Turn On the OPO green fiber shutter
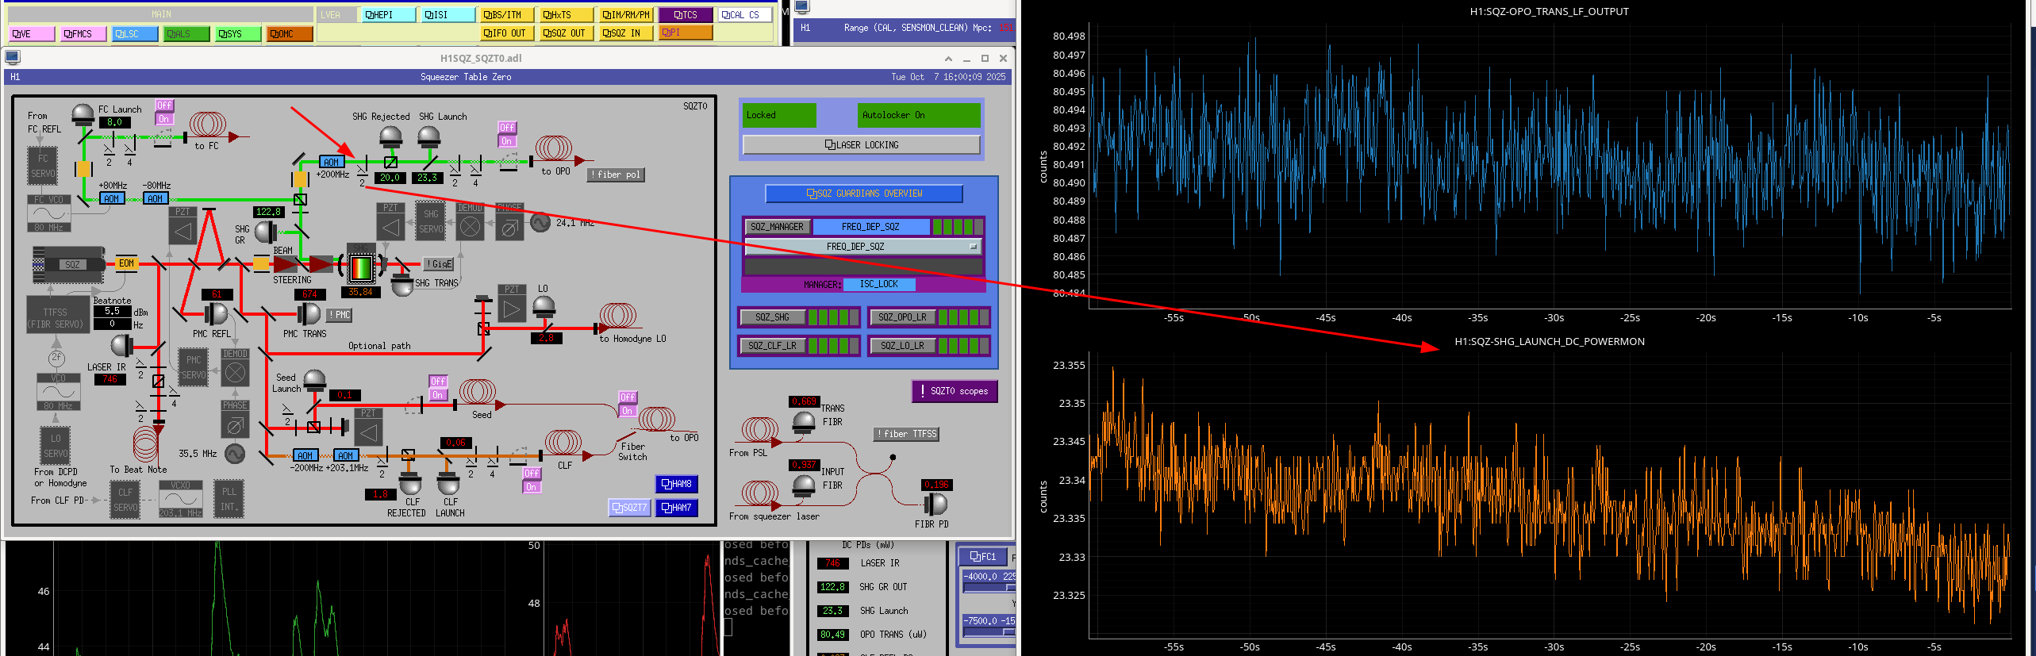 click(x=507, y=141)
